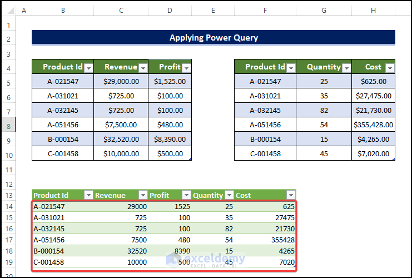The image size is (412, 278).
Task: Select merged cost value 4265
Action: pyautogui.click(x=265, y=251)
